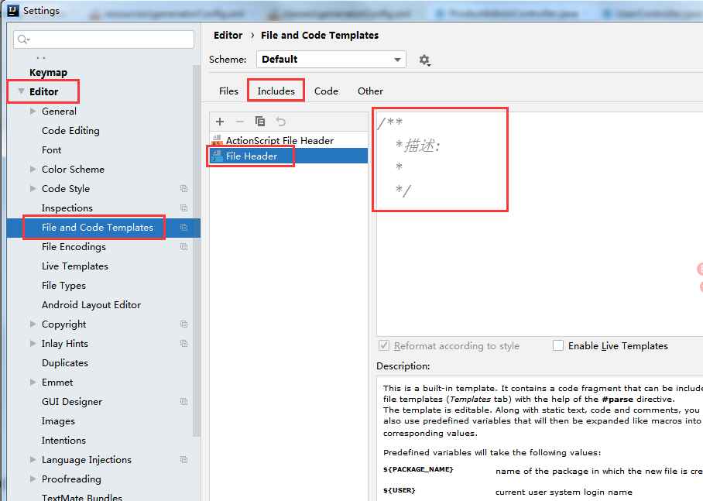This screenshot has width=703, height=501.
Task: Click ${PACKAGE_NAME} variable in description
Action: (x=418, y=469)
